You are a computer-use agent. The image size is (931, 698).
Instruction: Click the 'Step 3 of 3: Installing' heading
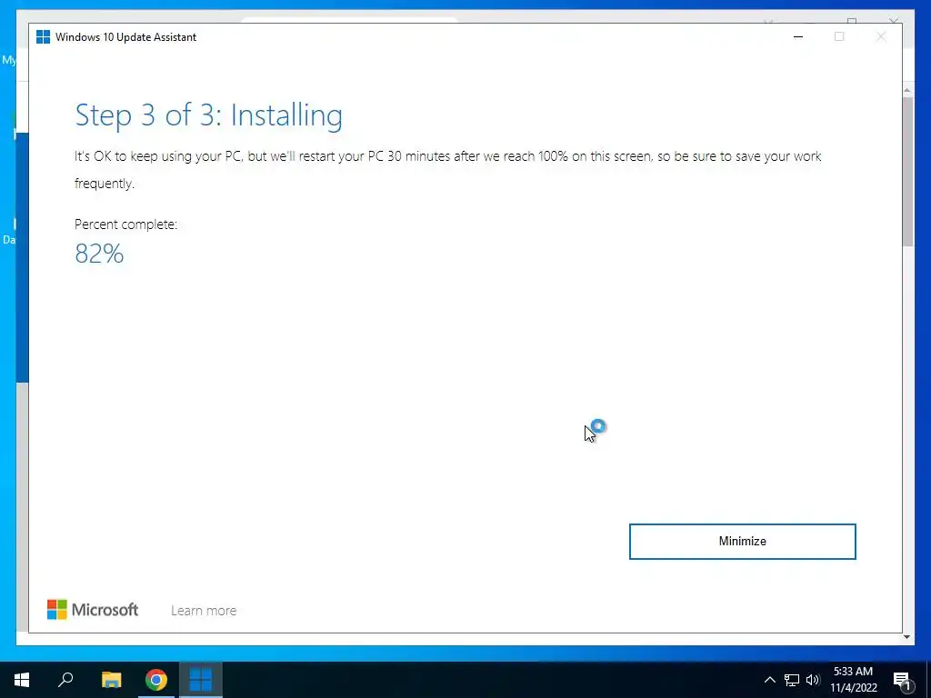click(x=208, y=115)
